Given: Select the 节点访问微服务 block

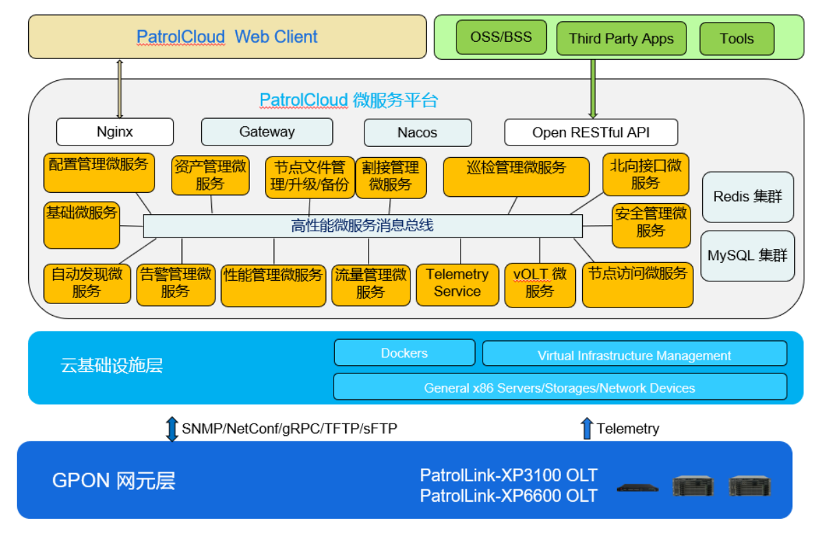Looking at the screenshot, I should click(x=638, y=285).
